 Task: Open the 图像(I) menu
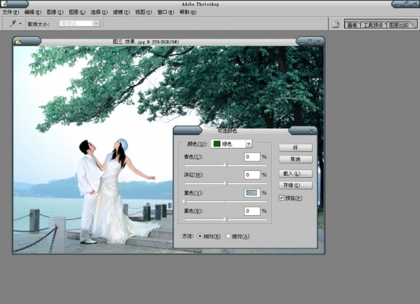coord(55,12)
